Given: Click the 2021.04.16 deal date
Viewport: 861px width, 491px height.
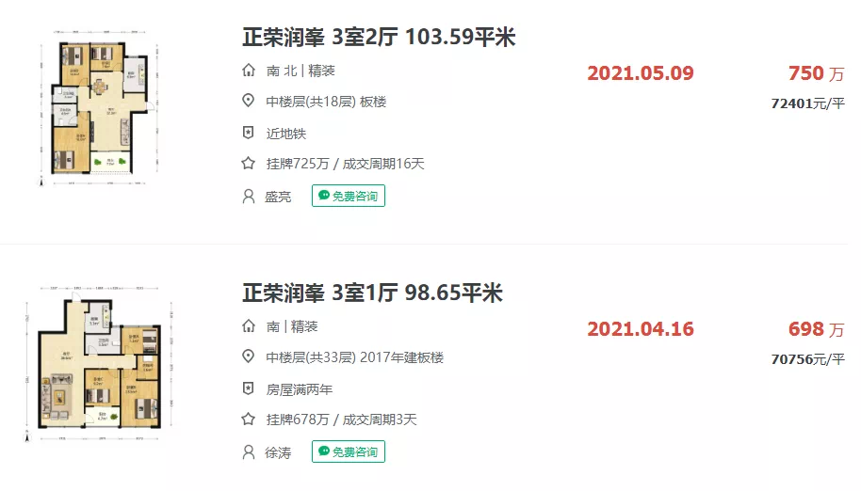Looking at the screenshot, I should click(x=641, y=329).
